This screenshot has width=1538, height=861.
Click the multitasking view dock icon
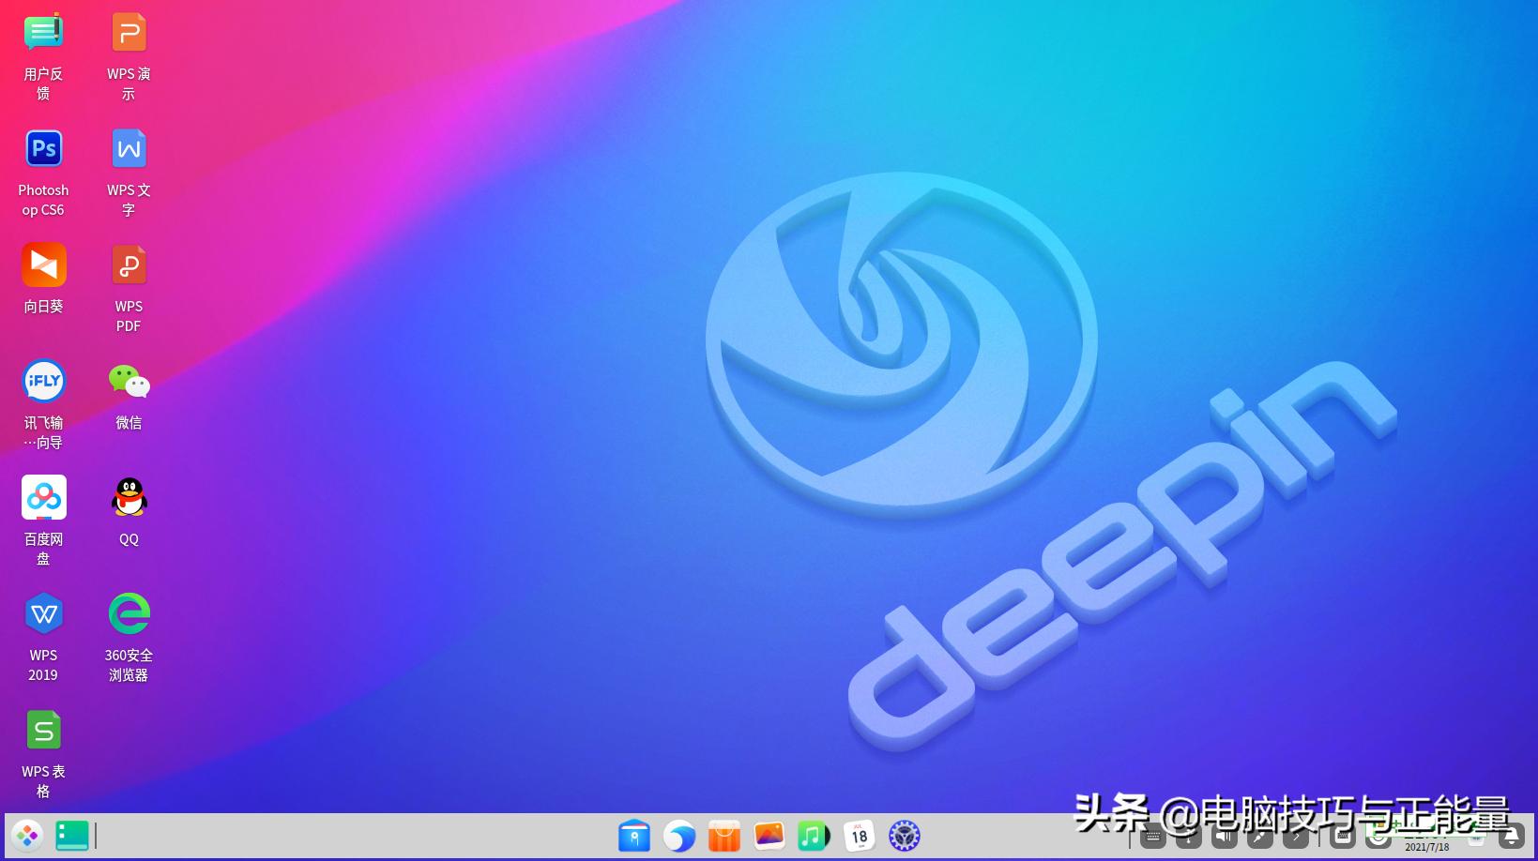72,836
